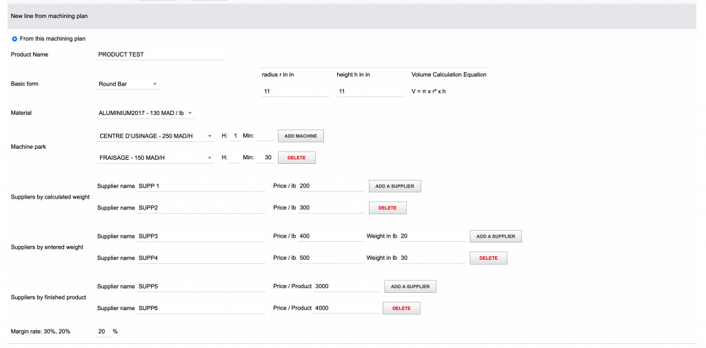This screenshot has height=348, width=706.
Task: Delete the FRAISAGE machine row
Action: pyautogui.click(x=296, y=158)
